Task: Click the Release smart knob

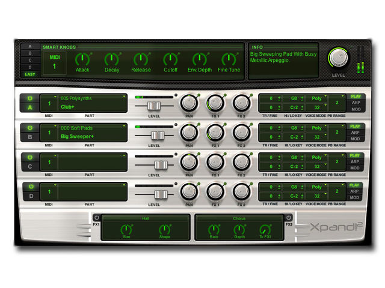Action: 141,59
